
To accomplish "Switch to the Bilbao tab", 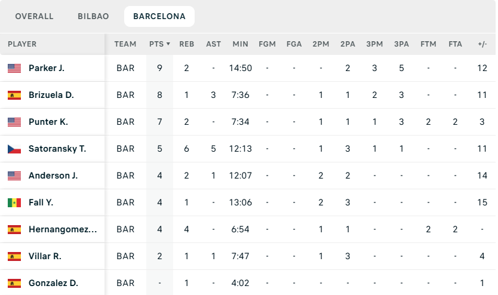I will coord(93,17).
